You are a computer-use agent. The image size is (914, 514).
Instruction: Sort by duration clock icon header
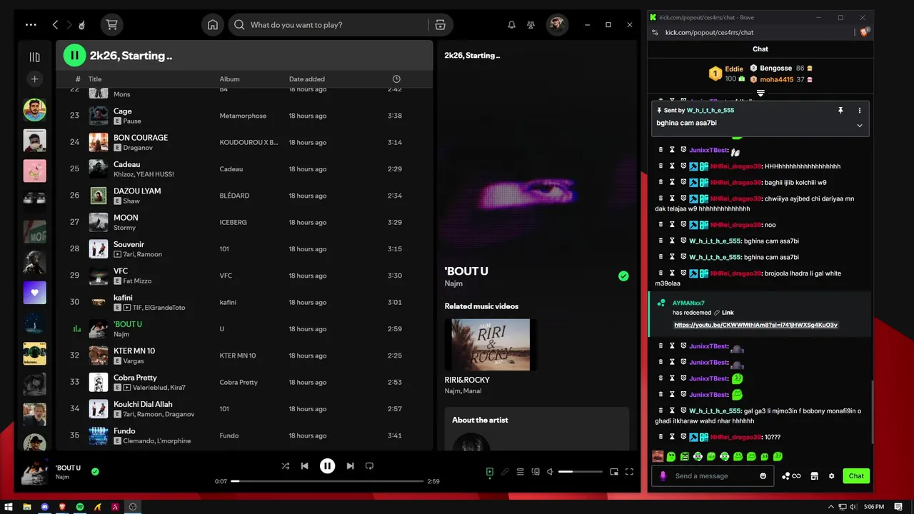tap(396, 79)
